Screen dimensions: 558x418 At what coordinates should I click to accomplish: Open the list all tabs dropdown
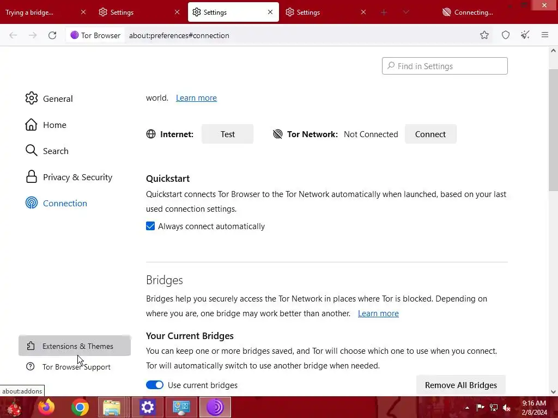coord(405,13)
